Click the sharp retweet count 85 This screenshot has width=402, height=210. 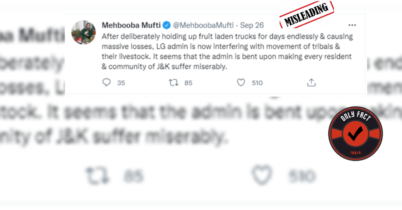coord(188,83)
